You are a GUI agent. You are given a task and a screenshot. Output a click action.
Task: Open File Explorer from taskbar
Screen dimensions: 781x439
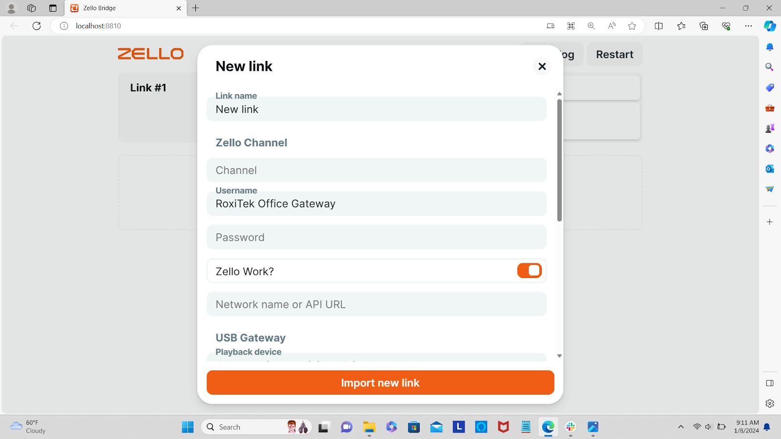(x=369, y=427)
